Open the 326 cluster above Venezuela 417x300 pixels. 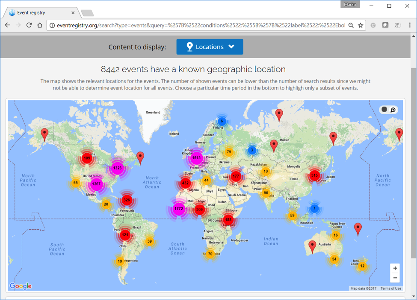click(x=127, y=200)
